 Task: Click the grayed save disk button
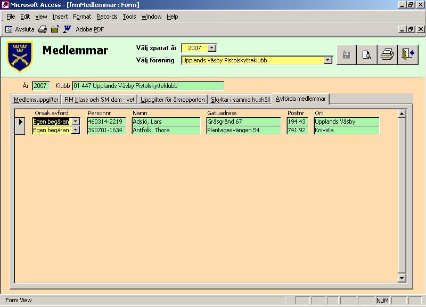(346, 55)
